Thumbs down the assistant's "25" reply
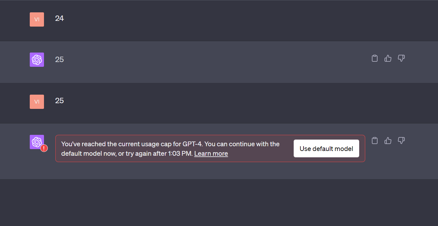 click(x=401, y=58)
